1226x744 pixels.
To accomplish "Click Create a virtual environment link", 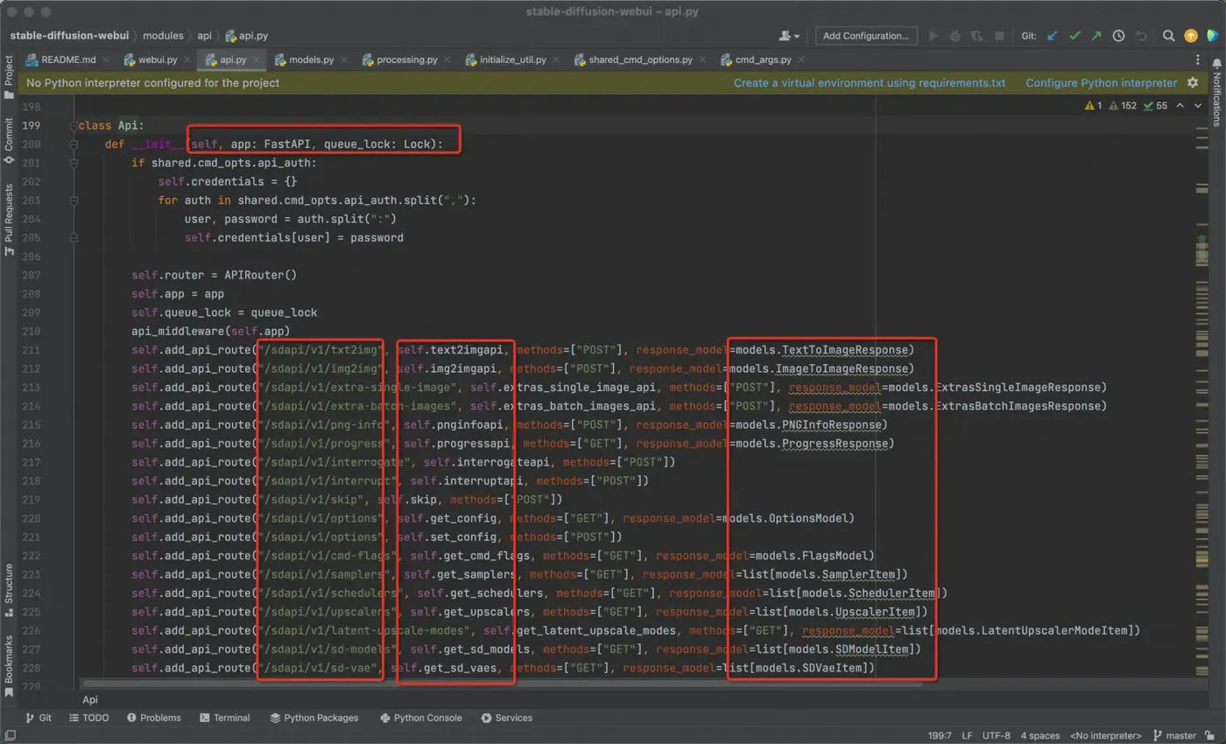I will (x=870, y=83).
